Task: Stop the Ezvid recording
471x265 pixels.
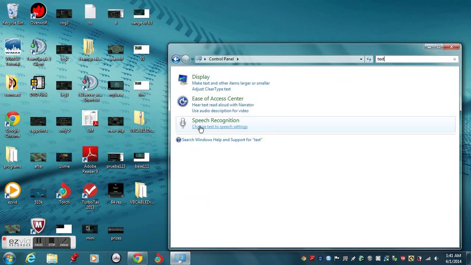Action: click(x=52, y=243)
